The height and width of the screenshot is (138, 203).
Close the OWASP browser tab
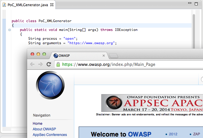(104, 56)
